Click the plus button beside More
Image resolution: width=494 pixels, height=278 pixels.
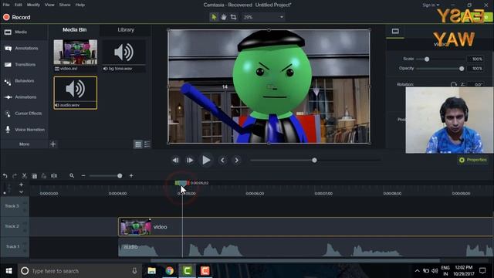[53, 144]
